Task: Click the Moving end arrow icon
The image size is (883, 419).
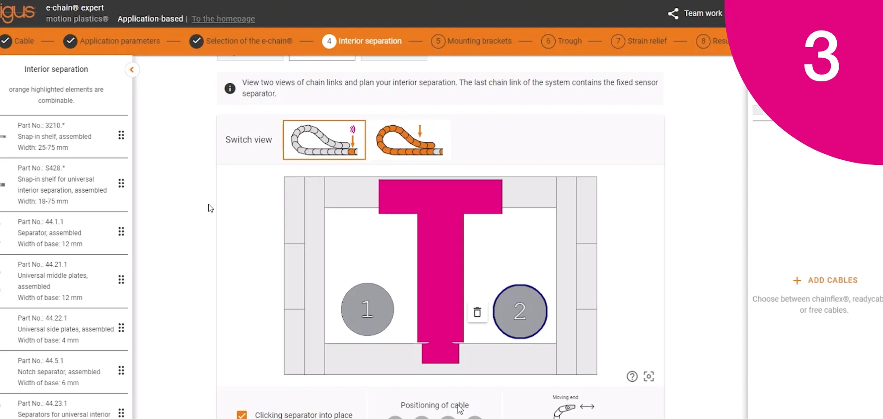Action: click(587, 407)
